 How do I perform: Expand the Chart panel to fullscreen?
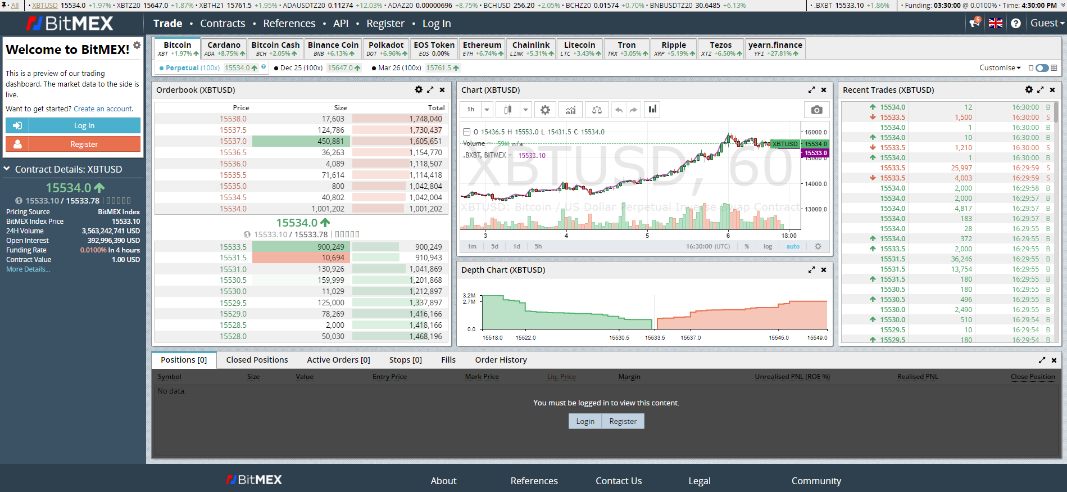pos(811,90)
